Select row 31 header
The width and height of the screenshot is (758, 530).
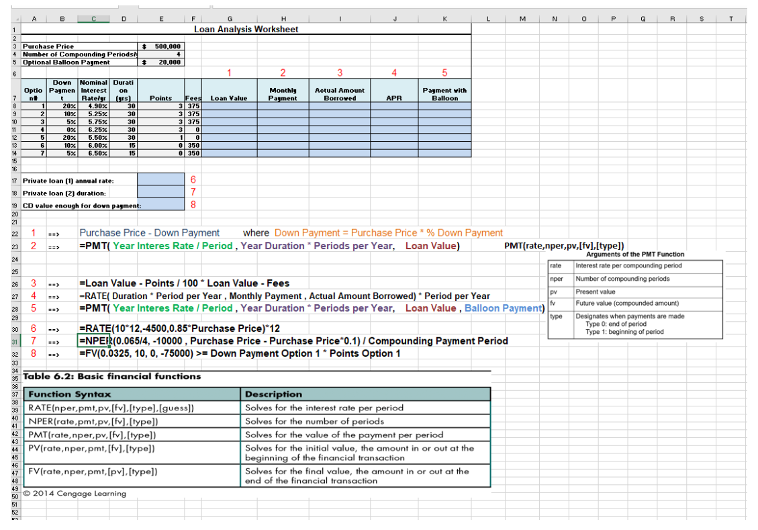pos(15,341)
